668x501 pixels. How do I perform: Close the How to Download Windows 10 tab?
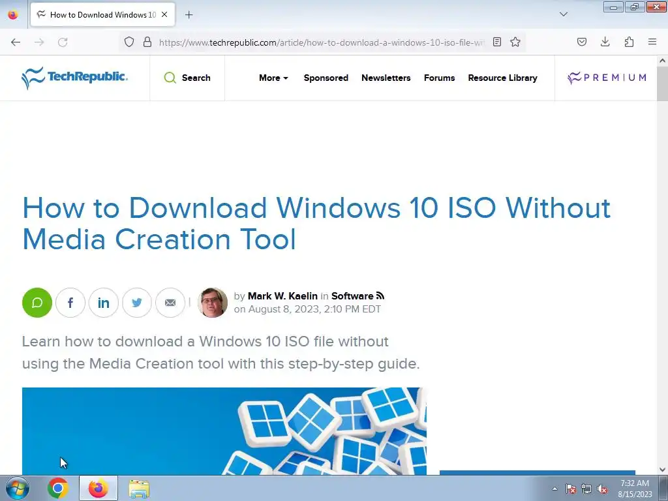(x=164, y=14)
